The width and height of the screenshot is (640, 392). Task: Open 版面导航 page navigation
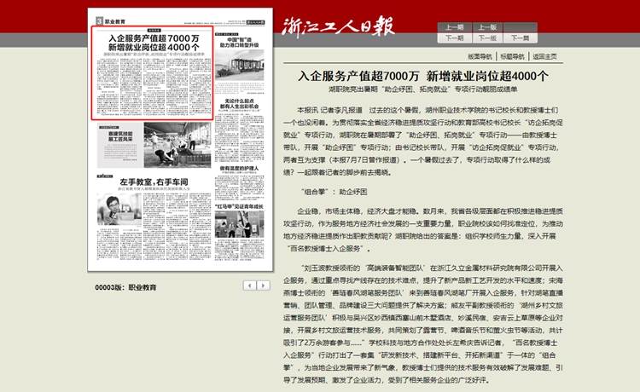(x=480, y=56)
